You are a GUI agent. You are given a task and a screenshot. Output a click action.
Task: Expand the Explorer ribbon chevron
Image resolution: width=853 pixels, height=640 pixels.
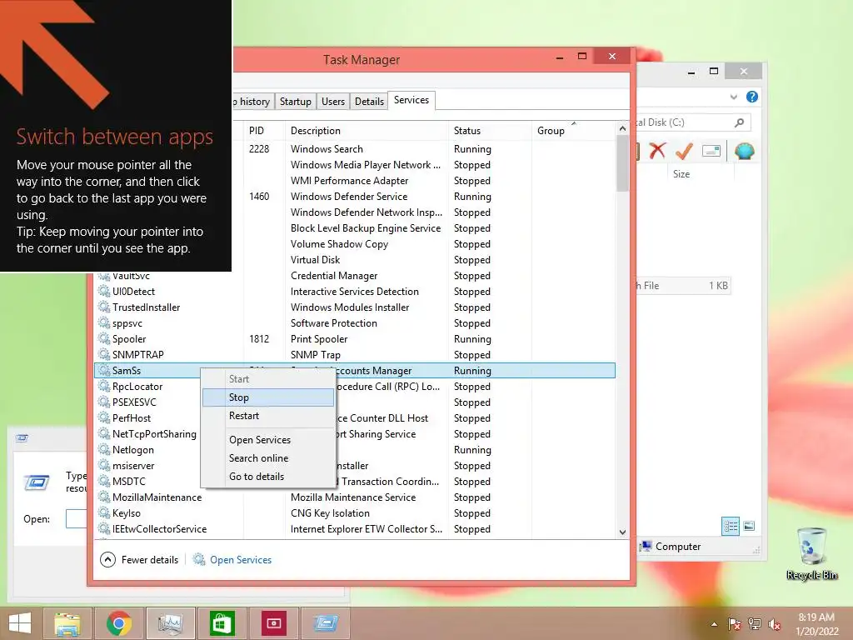click(733, 97)
